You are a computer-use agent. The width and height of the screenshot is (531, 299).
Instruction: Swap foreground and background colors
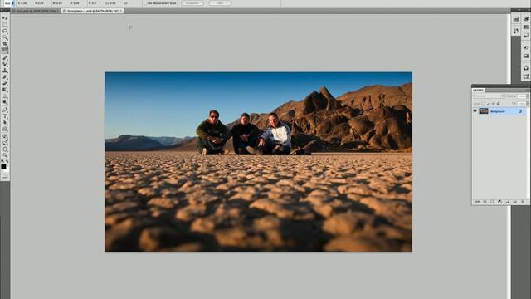(x=7, y=161)
